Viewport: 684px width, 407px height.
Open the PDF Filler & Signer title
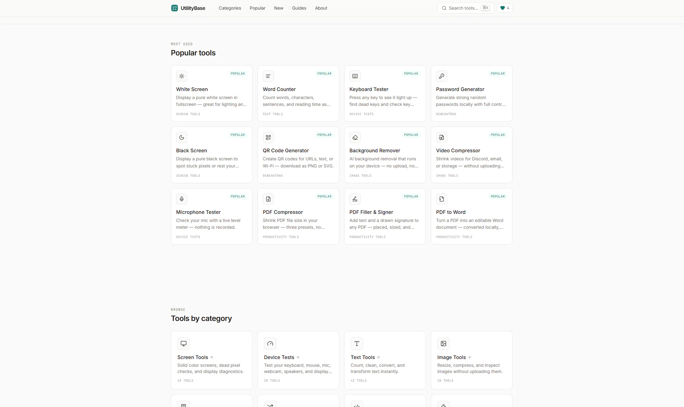[x=371, y=212]
